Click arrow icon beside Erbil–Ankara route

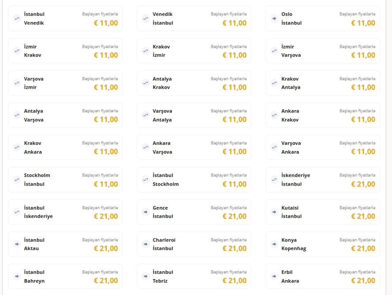coord(274,276)
